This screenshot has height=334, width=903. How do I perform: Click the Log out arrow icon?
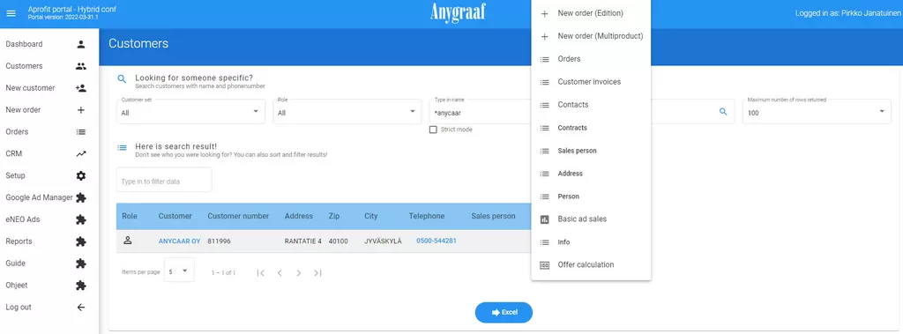(81, 308)
